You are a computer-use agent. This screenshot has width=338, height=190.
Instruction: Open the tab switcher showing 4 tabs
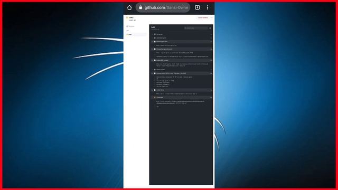[x=197, y=7]
